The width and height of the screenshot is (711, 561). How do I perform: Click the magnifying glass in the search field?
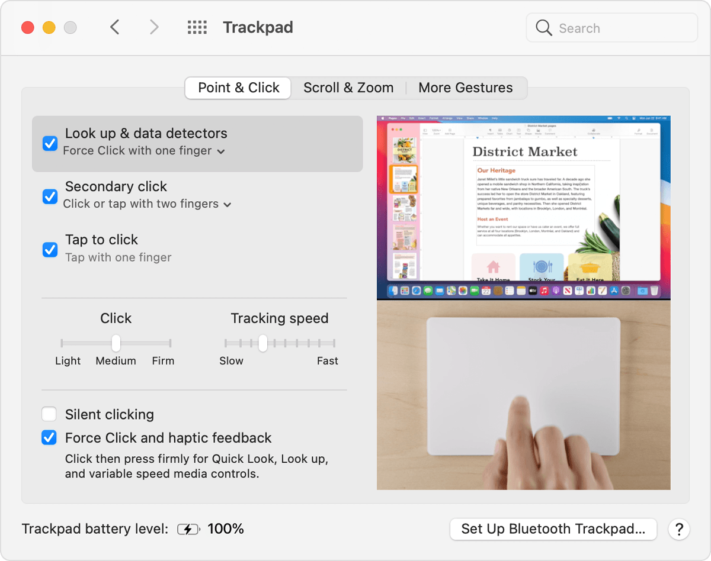tap(543, 27)
